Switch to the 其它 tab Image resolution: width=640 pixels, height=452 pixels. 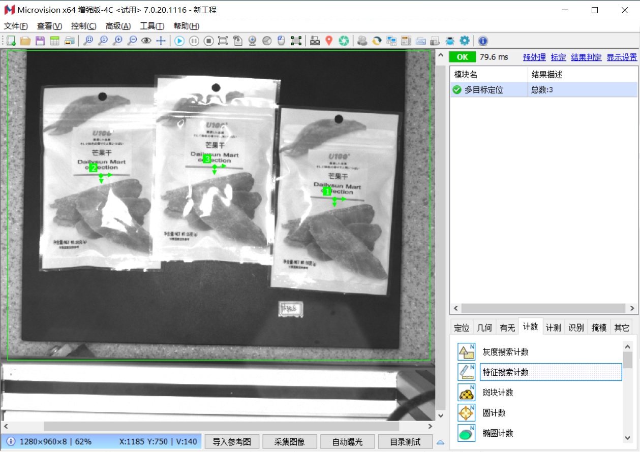click(x=622, y=328)
